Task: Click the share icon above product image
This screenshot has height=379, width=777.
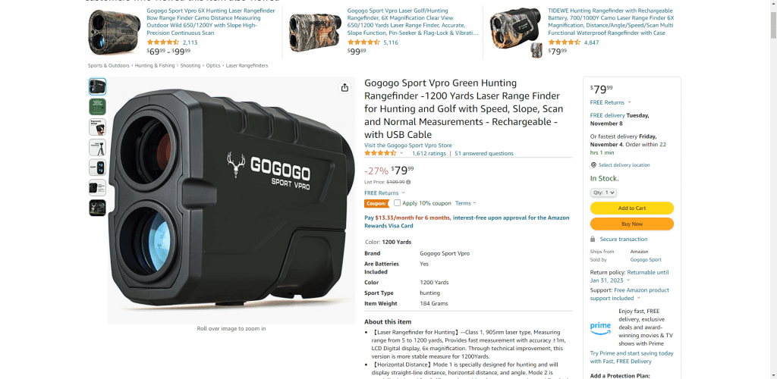Action: (x=344, y=88)
